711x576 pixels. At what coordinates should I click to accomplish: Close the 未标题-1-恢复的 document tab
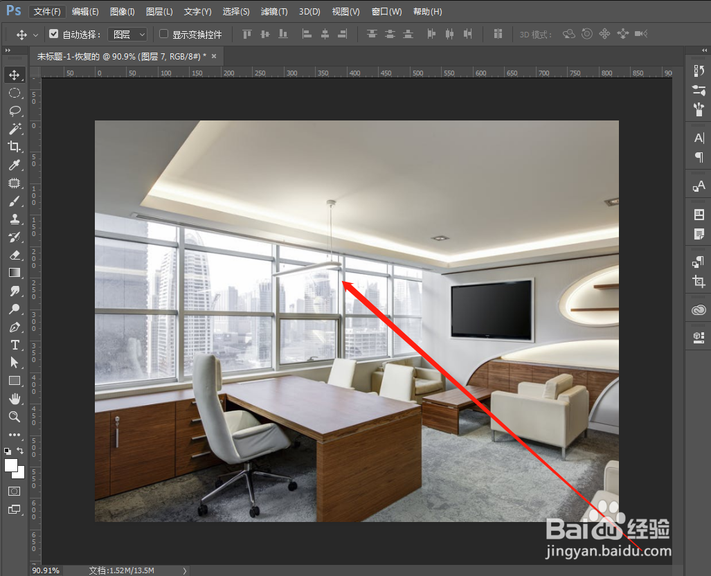point(214,56)
